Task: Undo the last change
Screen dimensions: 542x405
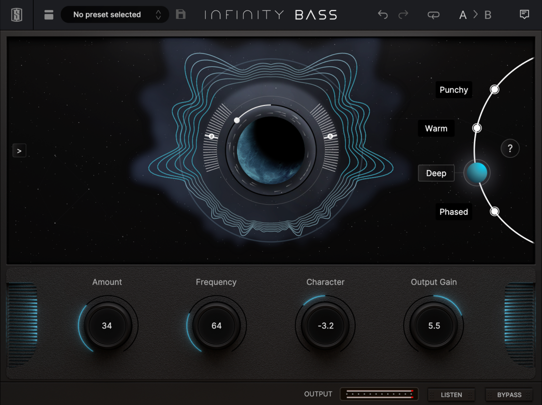Action: pos(382,15)
